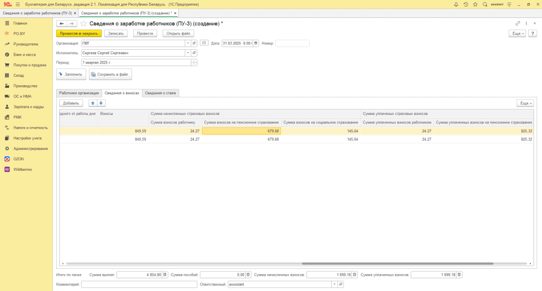The height and width of the screenshot is (291, 542).
Task: Copy link to this document
Action: click(x=518, y=23)
